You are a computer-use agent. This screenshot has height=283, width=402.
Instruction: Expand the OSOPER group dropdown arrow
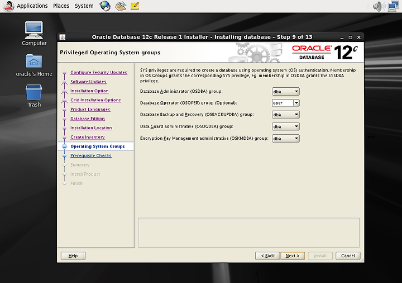tap(296, 103)
